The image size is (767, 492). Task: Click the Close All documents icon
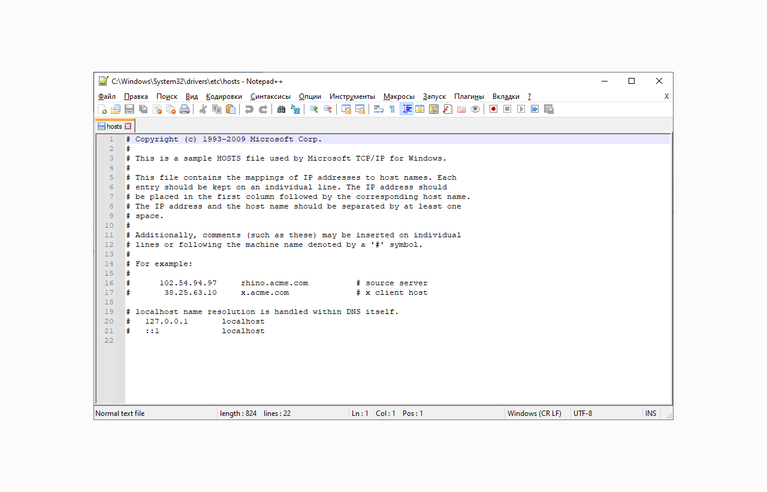[171, 109]
